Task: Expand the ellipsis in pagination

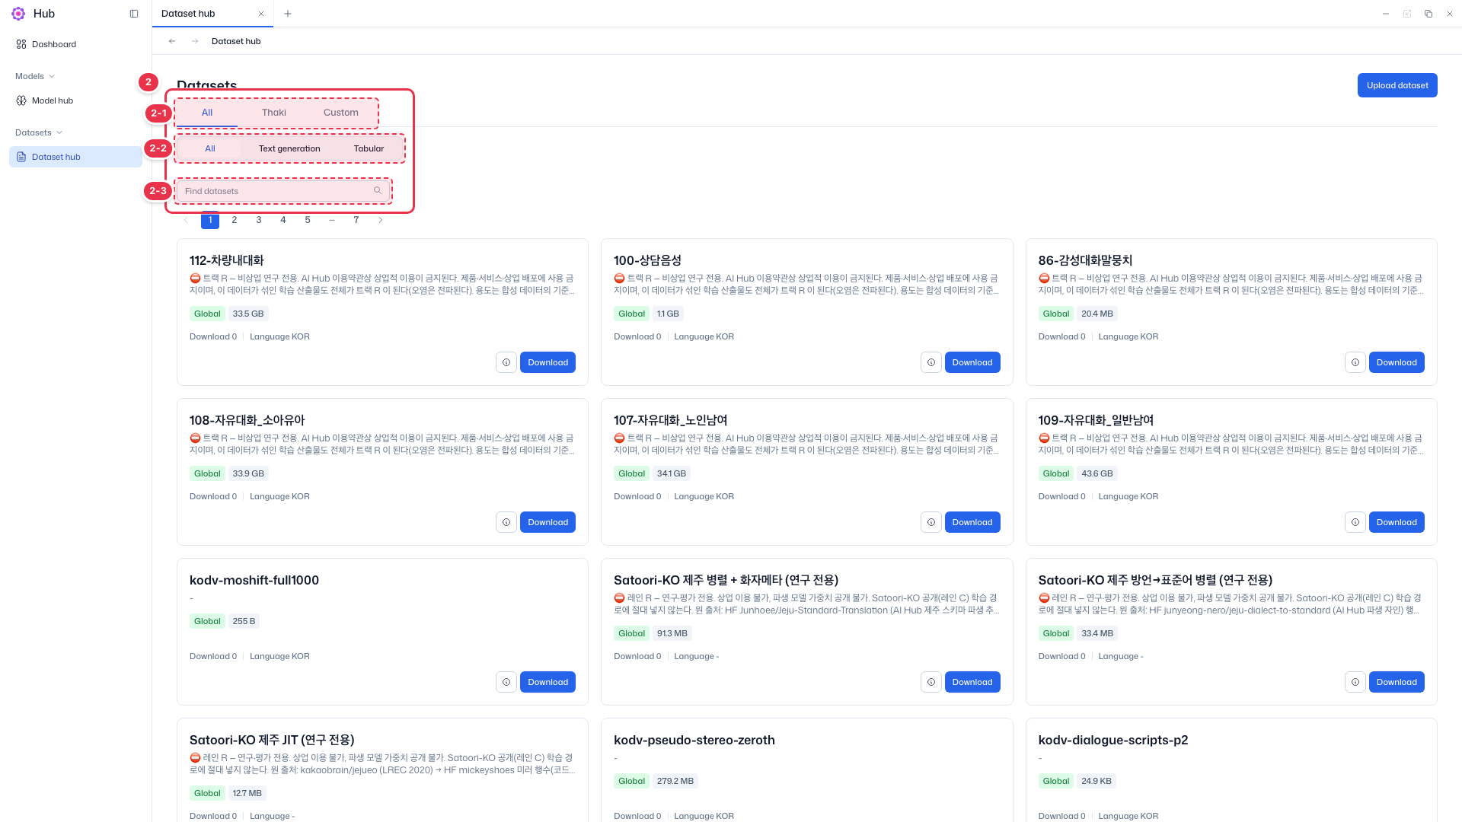Action: click(x=332, y=220)
